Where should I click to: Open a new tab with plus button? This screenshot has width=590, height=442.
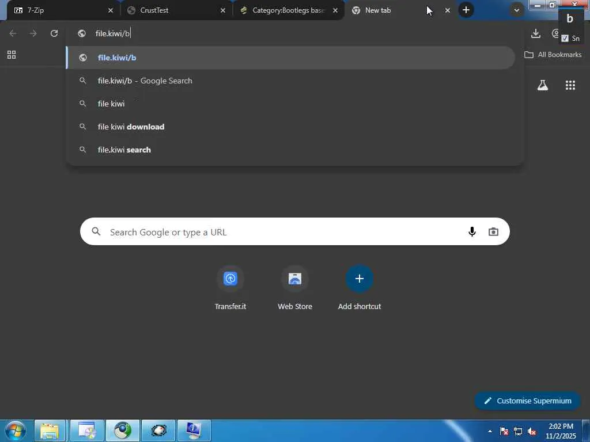[x=466, y=10]
